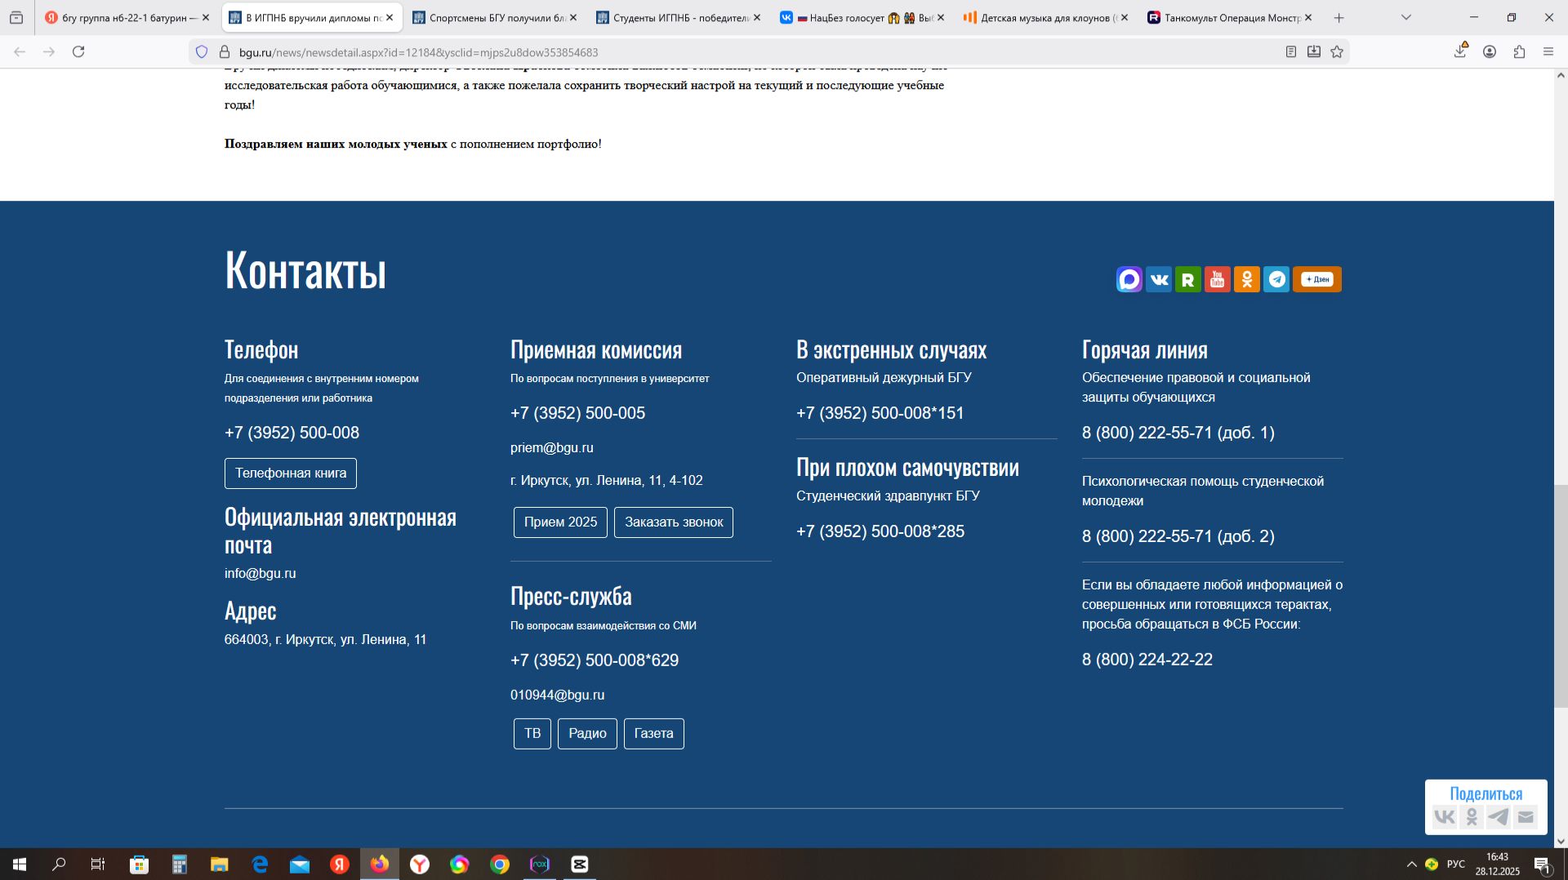
Task: Click the 010944@bgu.ru email link
Action: (x=558, y=696)
